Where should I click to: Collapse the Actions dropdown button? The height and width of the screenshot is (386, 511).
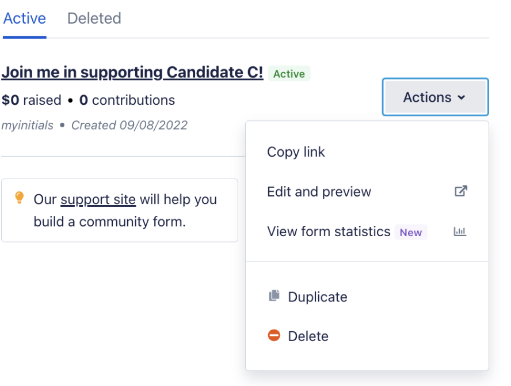435,97
